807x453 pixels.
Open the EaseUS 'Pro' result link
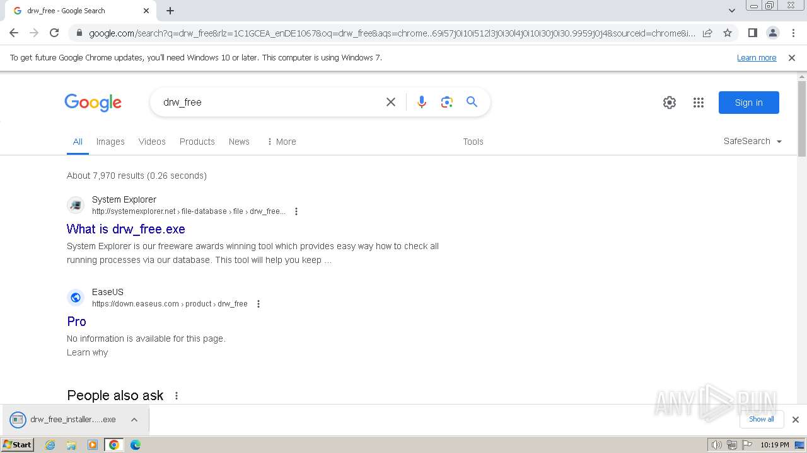tap(76, 322)
